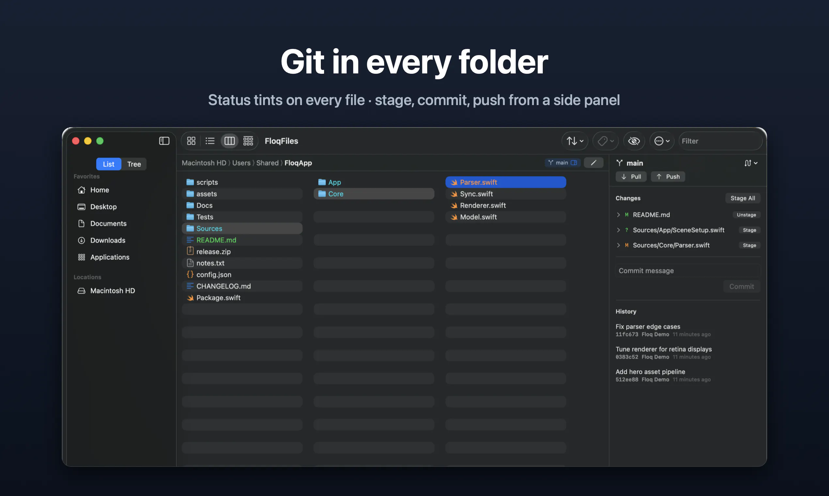Click the main branch name in git panel

(634, 163)
